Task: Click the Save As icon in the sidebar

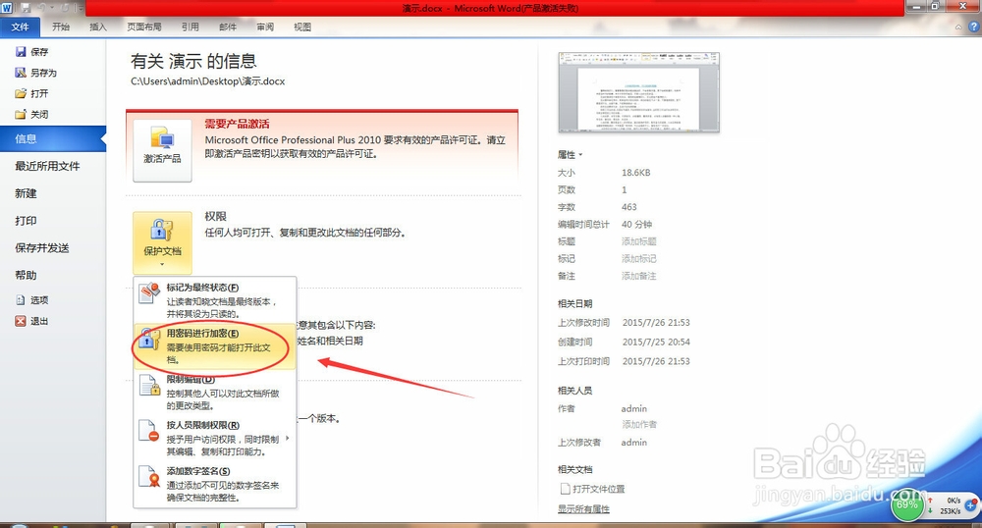Action: (x=21, y=73)
